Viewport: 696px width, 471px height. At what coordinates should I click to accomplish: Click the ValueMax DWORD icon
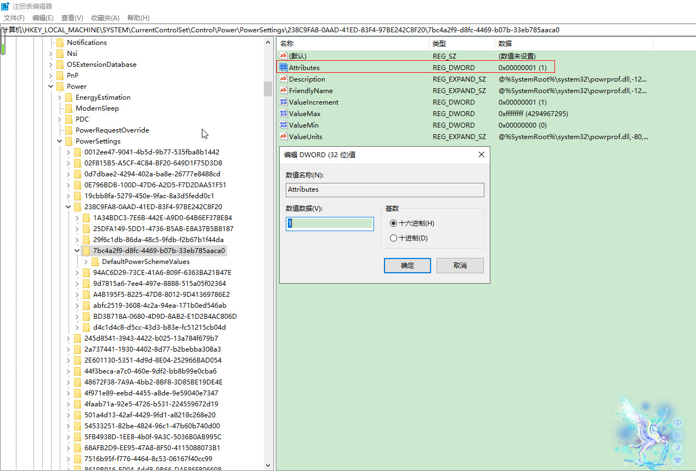pos(284,113)
